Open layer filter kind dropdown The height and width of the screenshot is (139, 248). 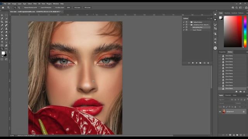[x=224, y=100]
